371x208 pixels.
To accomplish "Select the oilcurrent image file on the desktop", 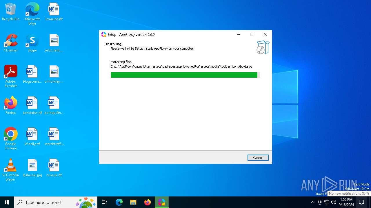I will (54, 43).
